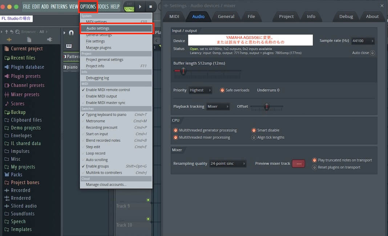The height and width of the screenshot is (236, 388).
Task: Toggle Multithreaded generator processing
Action: [176, 130]
